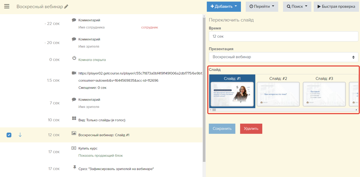This screenshot has height=177, width=360.
Task: Click the pin icon beside Срез event
Action: click(x=74, y=167)
